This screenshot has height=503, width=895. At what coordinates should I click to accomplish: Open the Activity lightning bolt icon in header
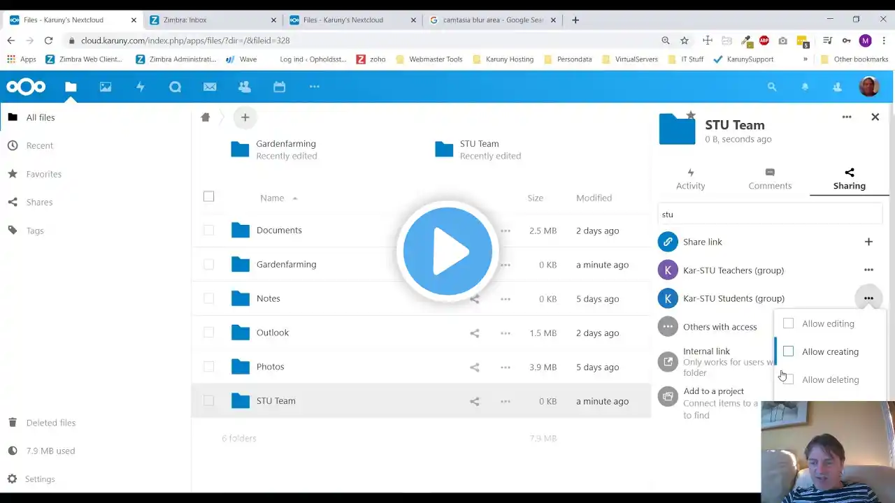(141, 87)
